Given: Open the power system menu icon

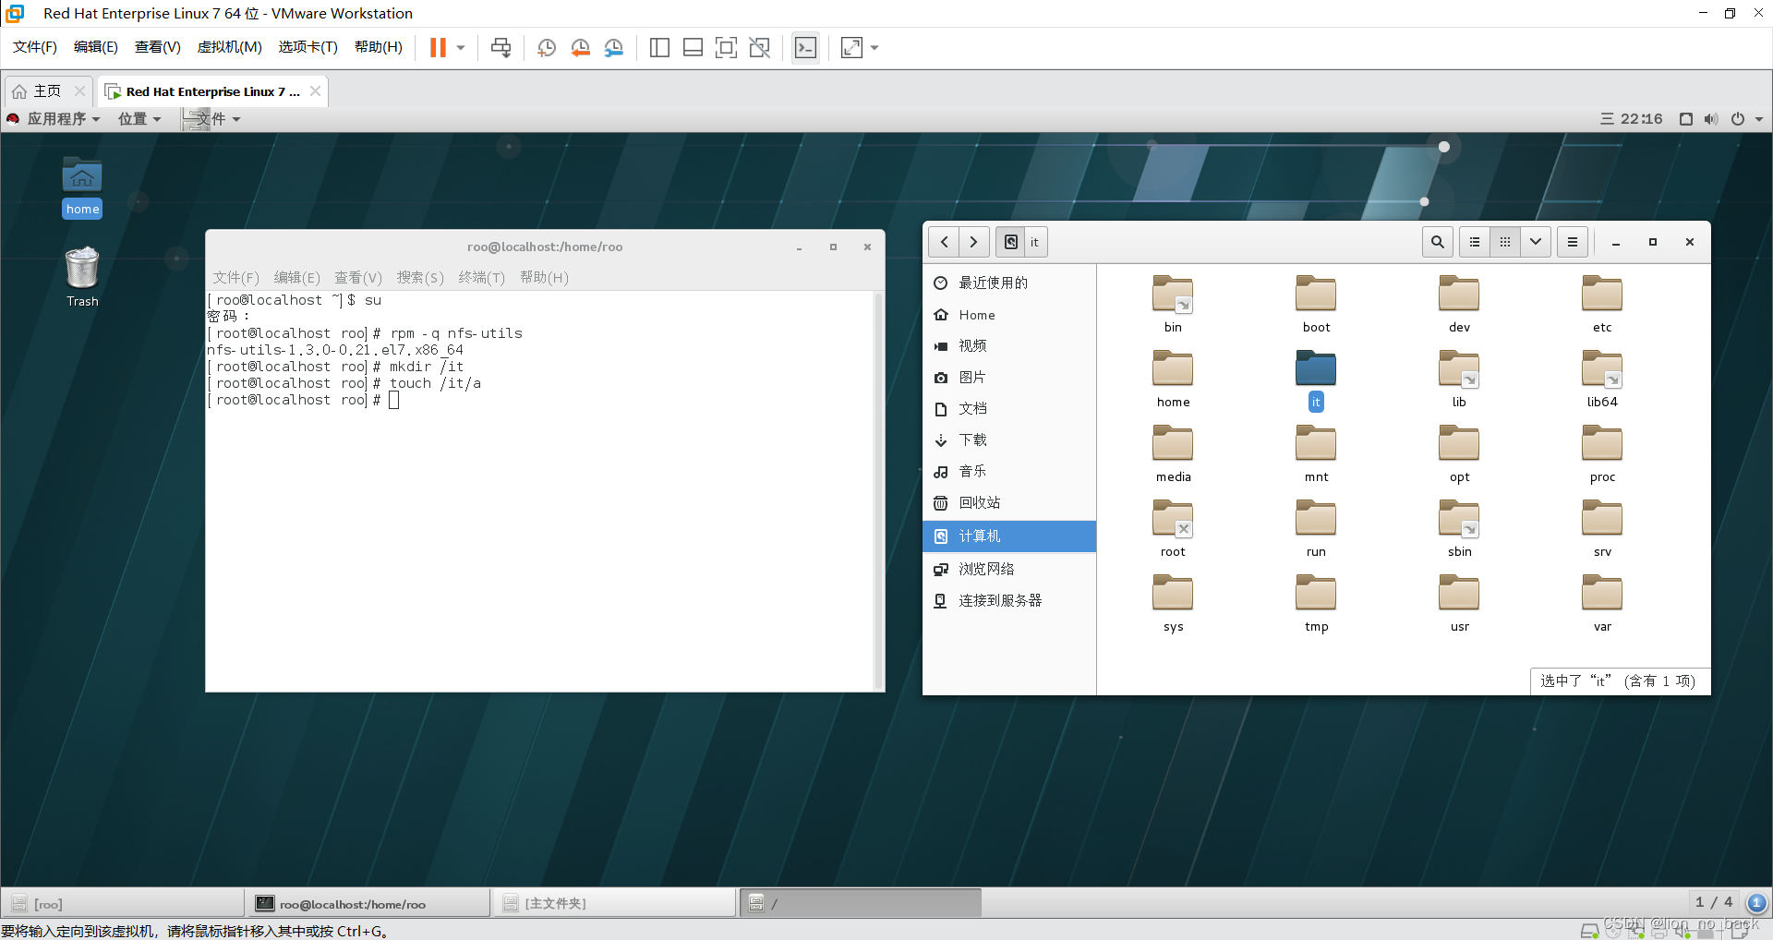Looking at the screenshot, I should [x=1738, y=119].
